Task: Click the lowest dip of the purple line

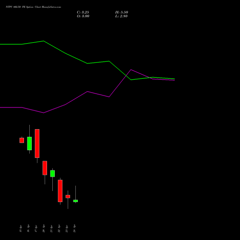Action: 44,113
